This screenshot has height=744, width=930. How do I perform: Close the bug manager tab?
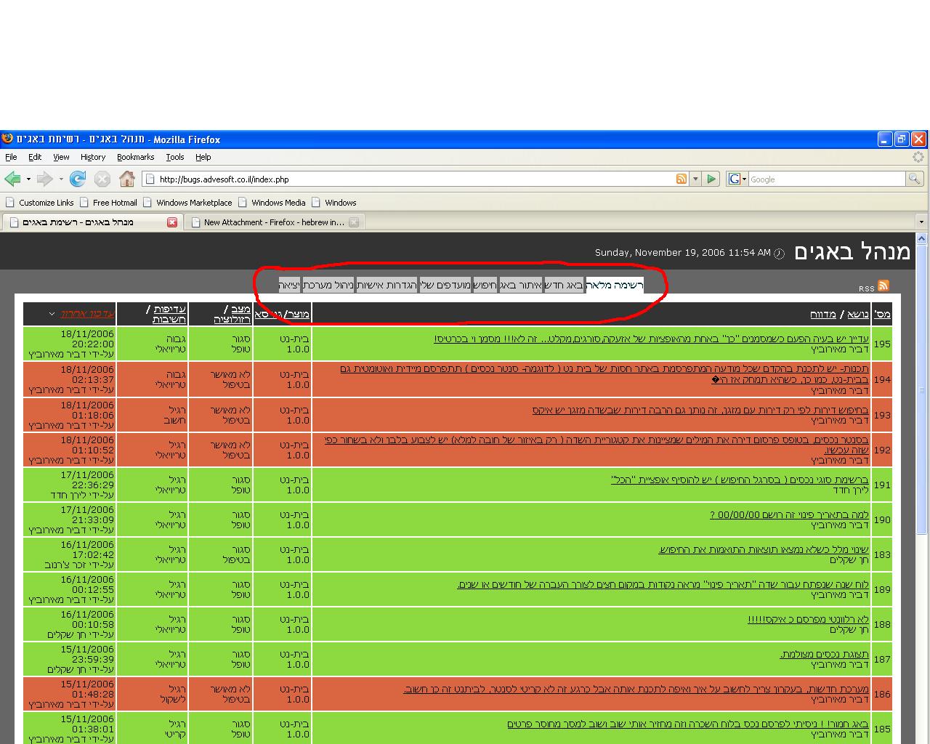coord(172,222)
